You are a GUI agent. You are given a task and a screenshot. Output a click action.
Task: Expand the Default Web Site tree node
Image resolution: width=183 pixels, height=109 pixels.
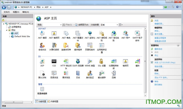pyautogui.click(x=9, y=37)
